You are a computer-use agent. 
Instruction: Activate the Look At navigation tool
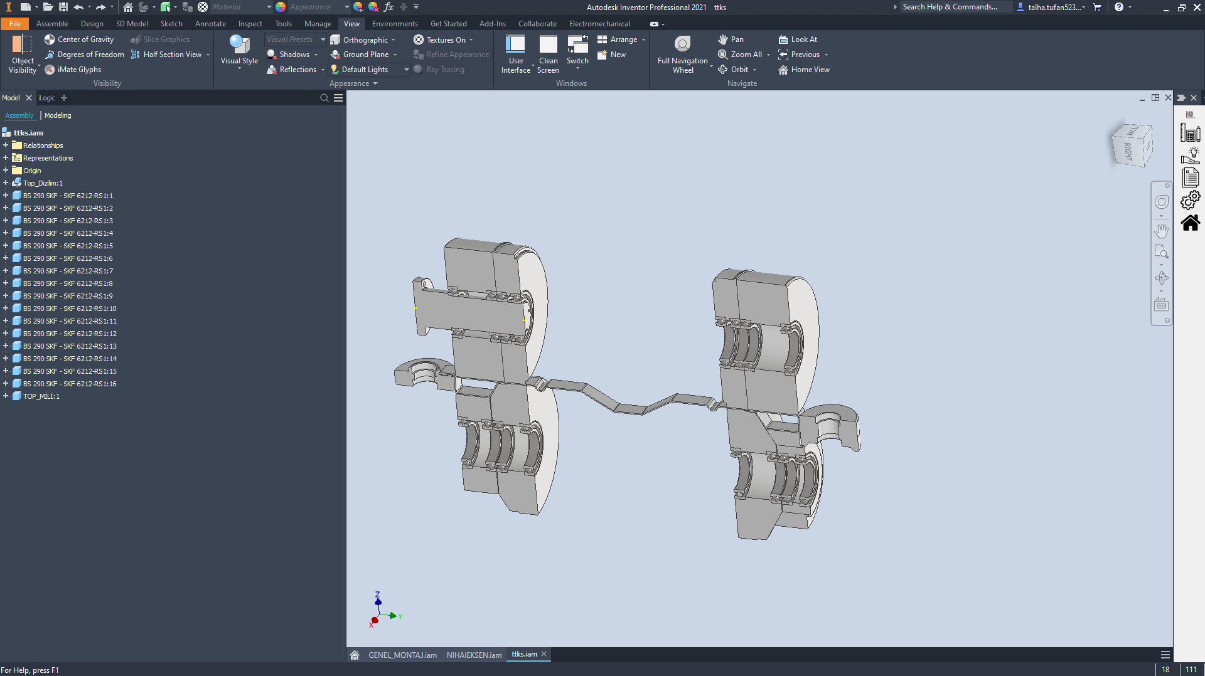[x=798, y=39]
